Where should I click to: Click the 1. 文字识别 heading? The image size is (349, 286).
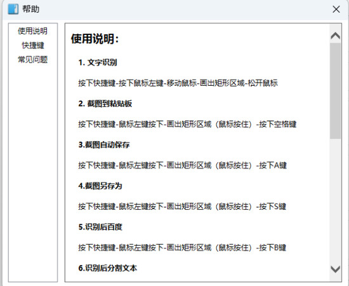point(98,62)
